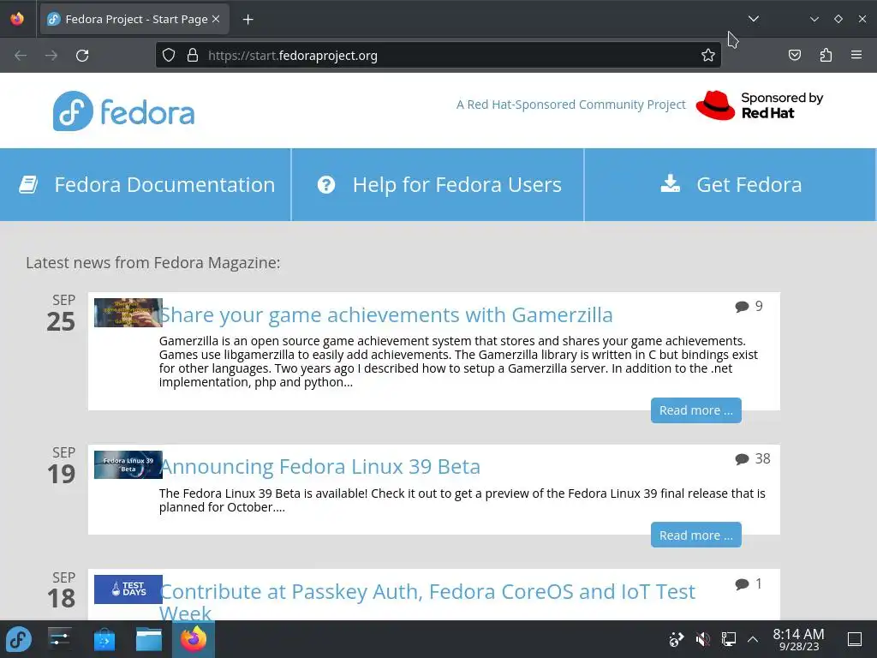The width and height of the screenshot is (877, 658).
Task: Open the 38 comments on Beta article
Action: (753, 459)
